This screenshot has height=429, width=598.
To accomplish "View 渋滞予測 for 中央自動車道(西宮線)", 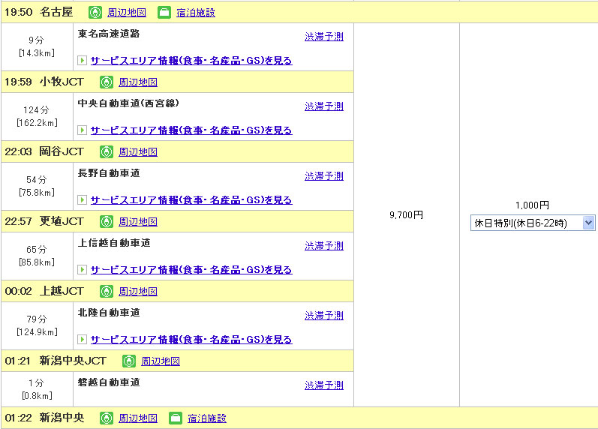I will [x=324, y=106].
